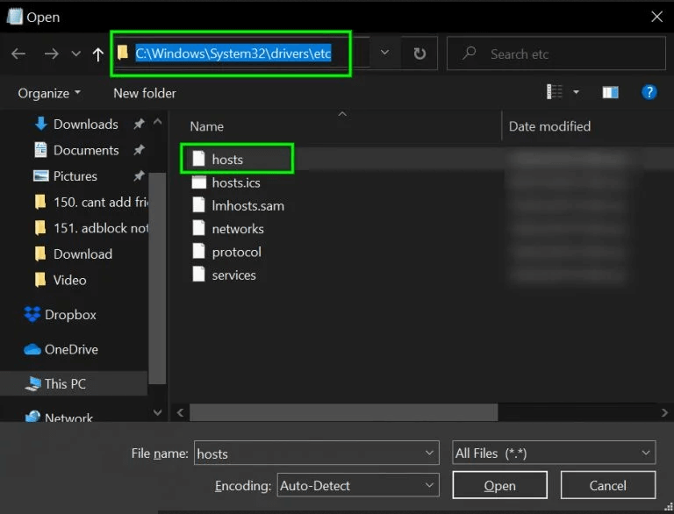Refresh the etc folder view
Image resolution: width=674 pixels, height=514 pixels.
click(419, 54)
